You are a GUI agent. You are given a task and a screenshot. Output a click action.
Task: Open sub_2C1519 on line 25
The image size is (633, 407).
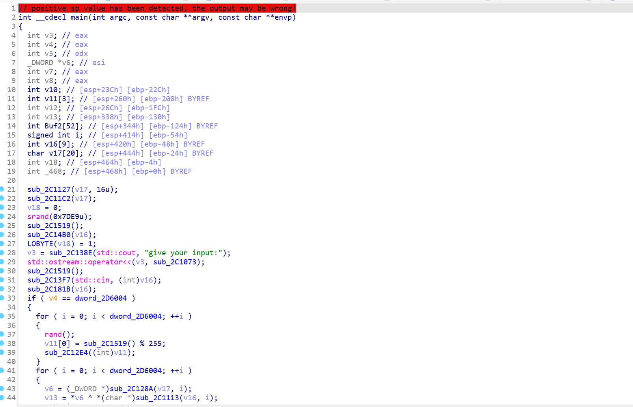click(x=49, y=226)
